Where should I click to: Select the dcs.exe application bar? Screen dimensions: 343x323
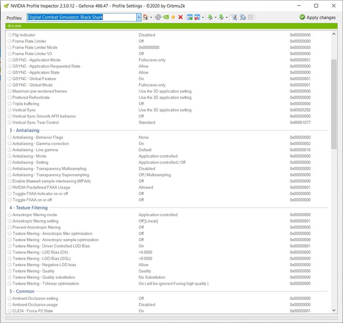[171, 26]
